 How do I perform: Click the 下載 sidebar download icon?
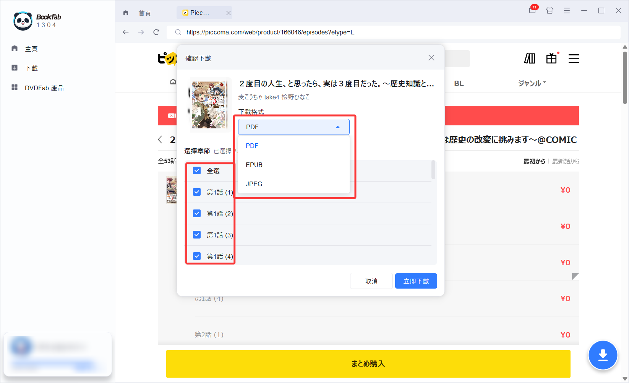click(x=15, y=68)
